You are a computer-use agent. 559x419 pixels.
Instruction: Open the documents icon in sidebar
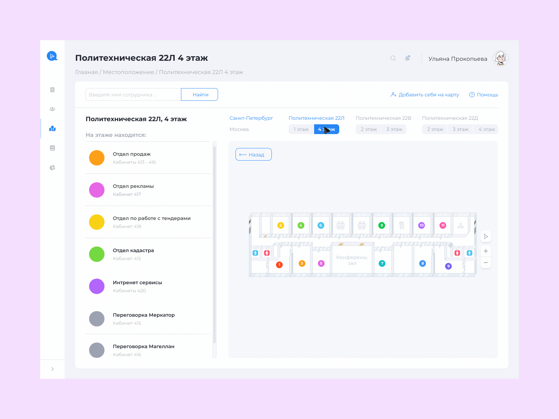pos(52,90)
